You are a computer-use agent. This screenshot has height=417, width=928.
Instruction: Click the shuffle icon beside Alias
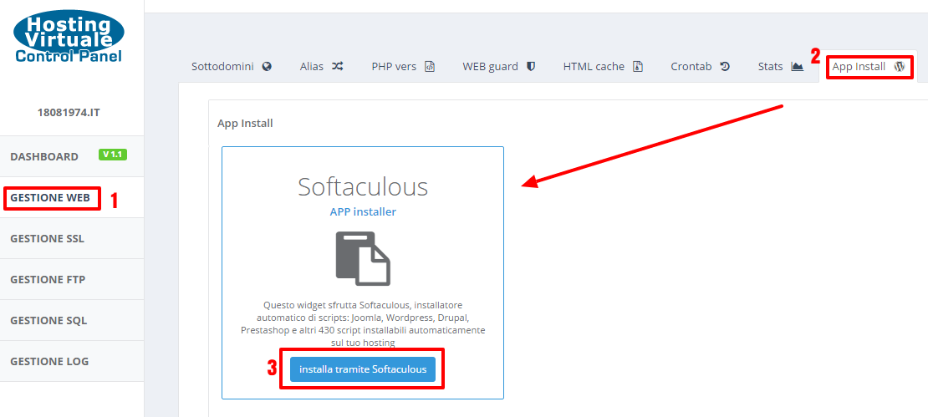click(338, 67)
